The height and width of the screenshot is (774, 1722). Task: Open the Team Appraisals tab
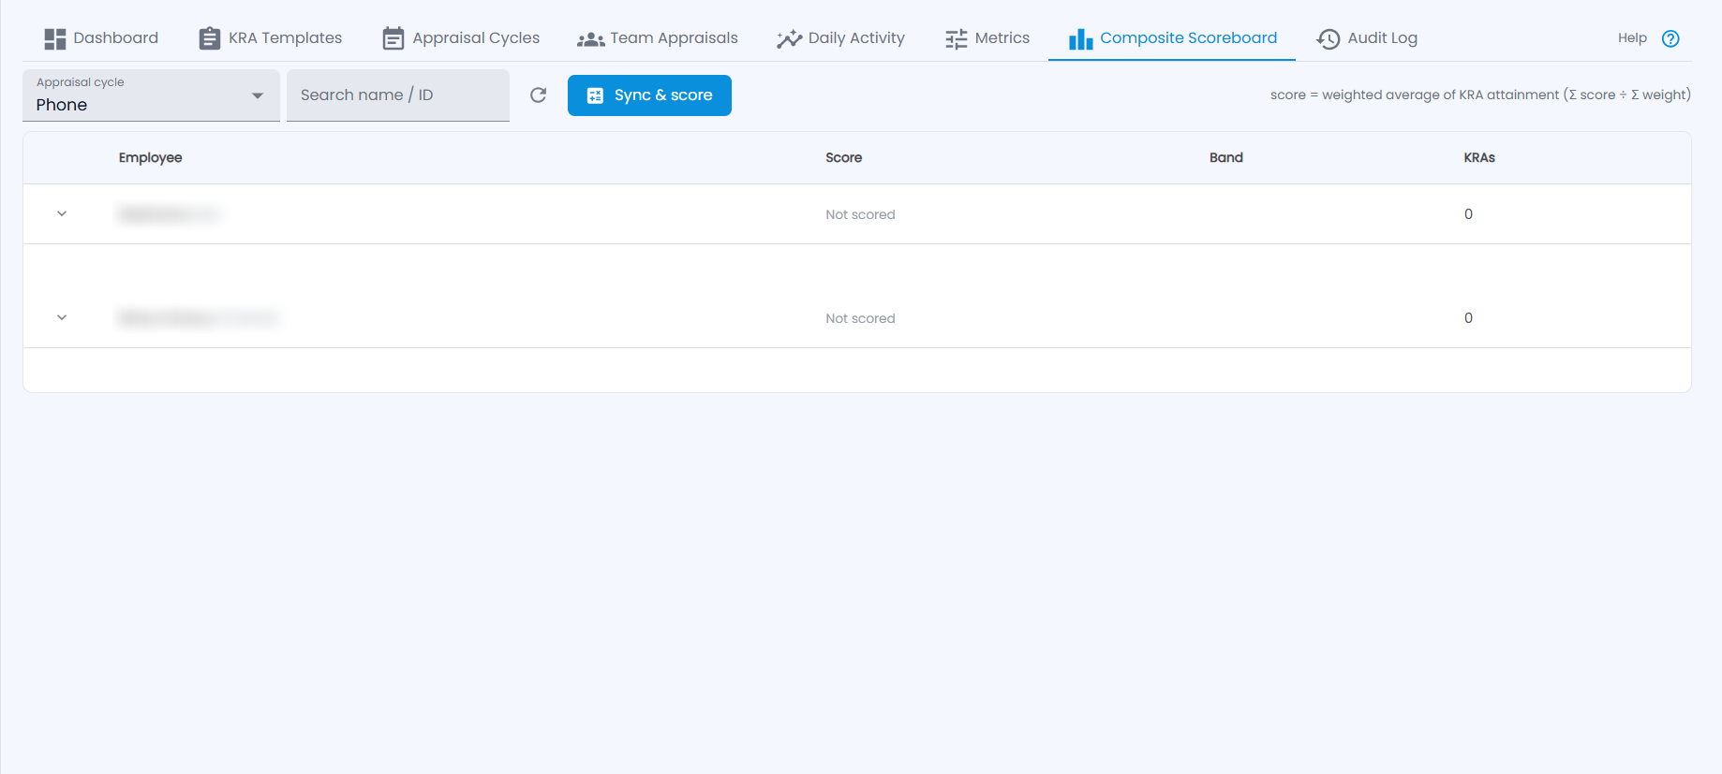[658, 38]
